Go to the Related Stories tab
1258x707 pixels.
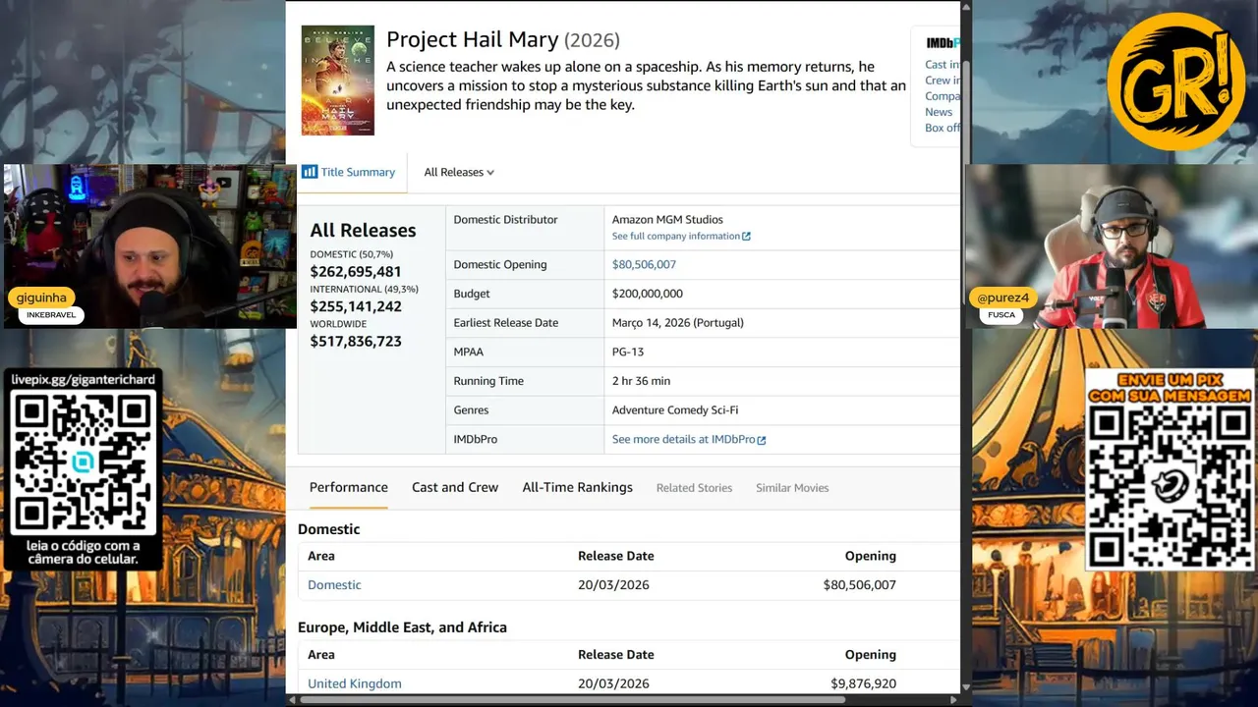pyautogui.click(x=695, y=488)
